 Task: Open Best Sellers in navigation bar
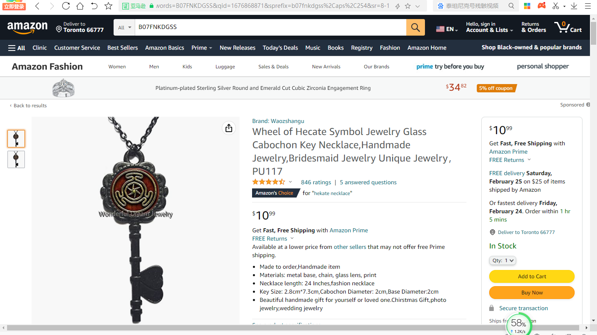coord(123,48)
